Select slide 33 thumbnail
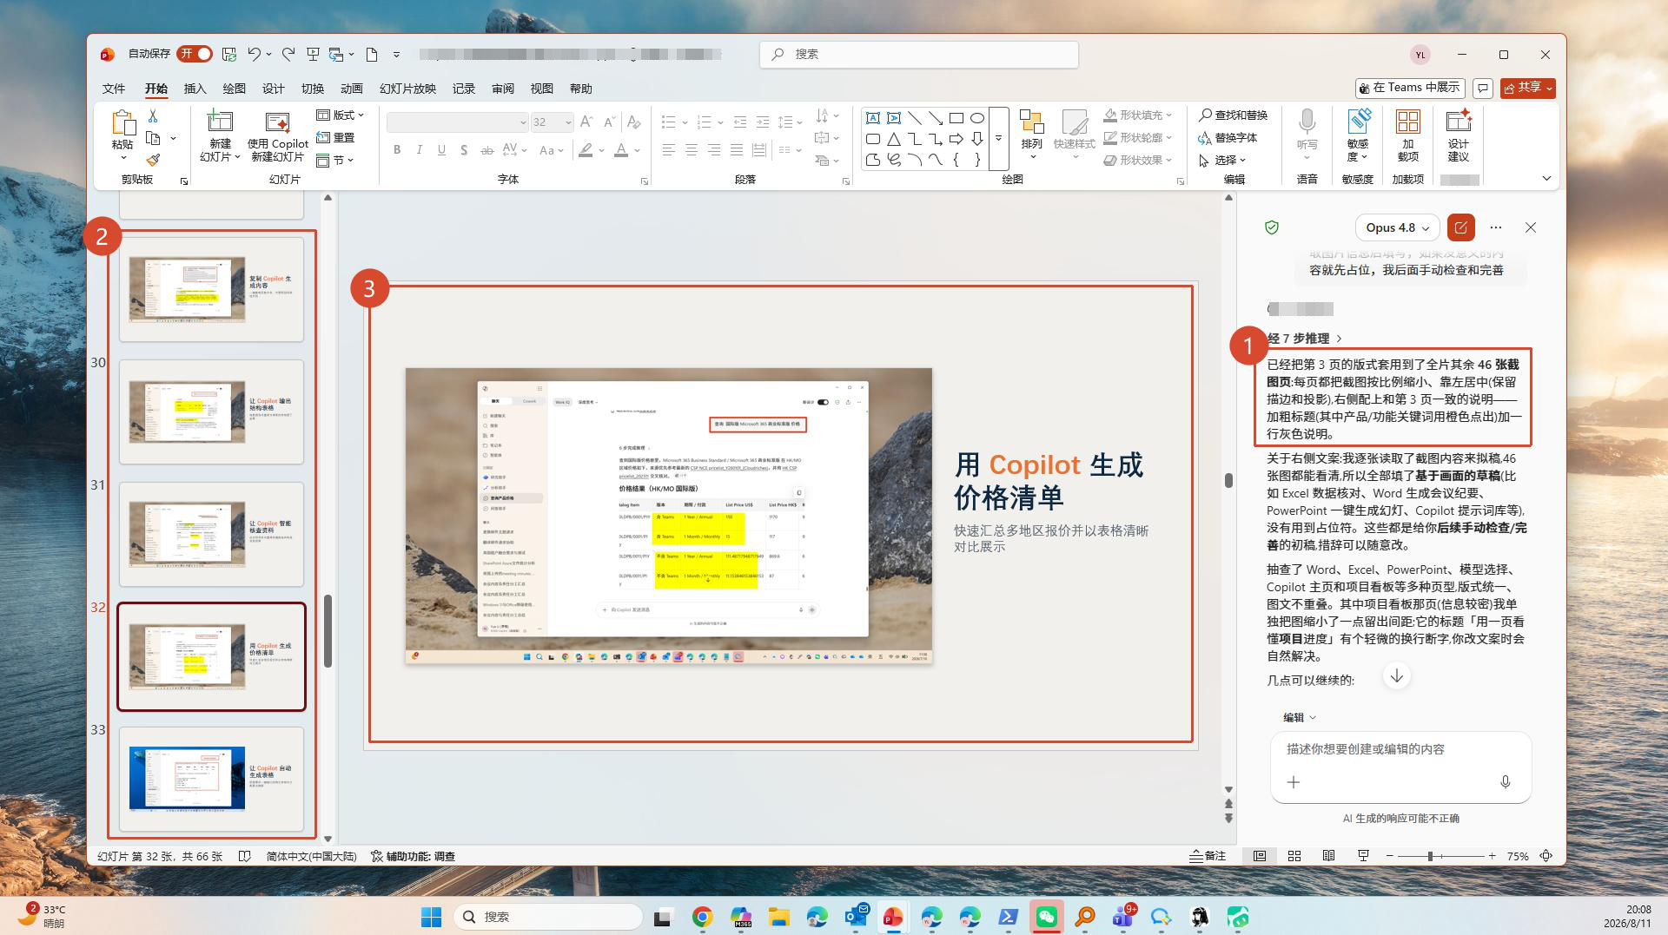This screenshot has height=935, width=1668. pos(211,779)
